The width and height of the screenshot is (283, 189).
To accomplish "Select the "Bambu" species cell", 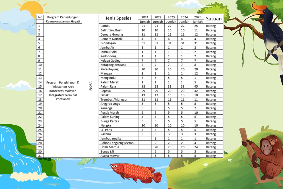I will tap(118, 26).
